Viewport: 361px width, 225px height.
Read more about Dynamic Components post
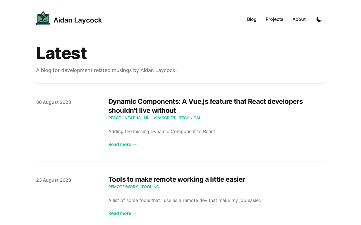tap(122, 144)
